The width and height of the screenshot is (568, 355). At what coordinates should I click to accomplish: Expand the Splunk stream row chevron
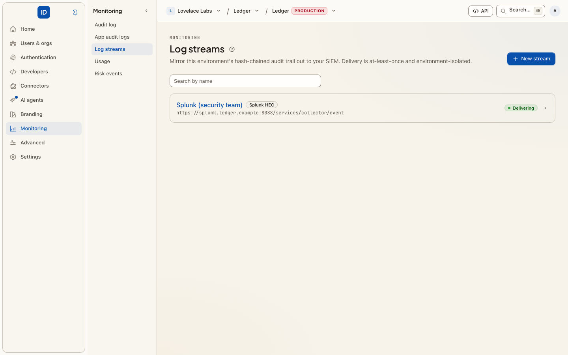(x=545, y=108)
